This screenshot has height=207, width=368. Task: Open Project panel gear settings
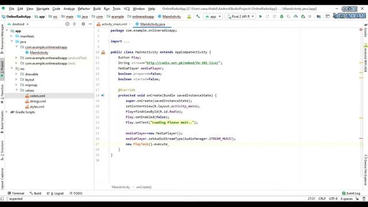tap(83, 24)
